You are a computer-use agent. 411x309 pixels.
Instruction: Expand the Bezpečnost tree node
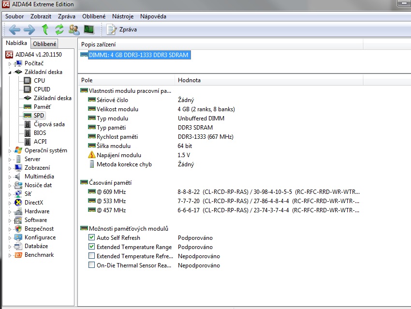tap(10, 229)
